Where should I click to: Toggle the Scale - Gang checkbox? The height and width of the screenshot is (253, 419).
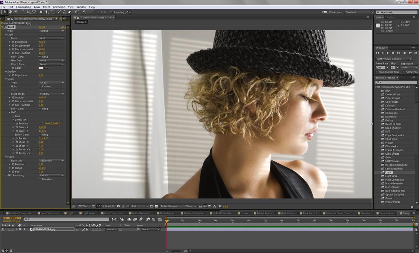[40, 135]
